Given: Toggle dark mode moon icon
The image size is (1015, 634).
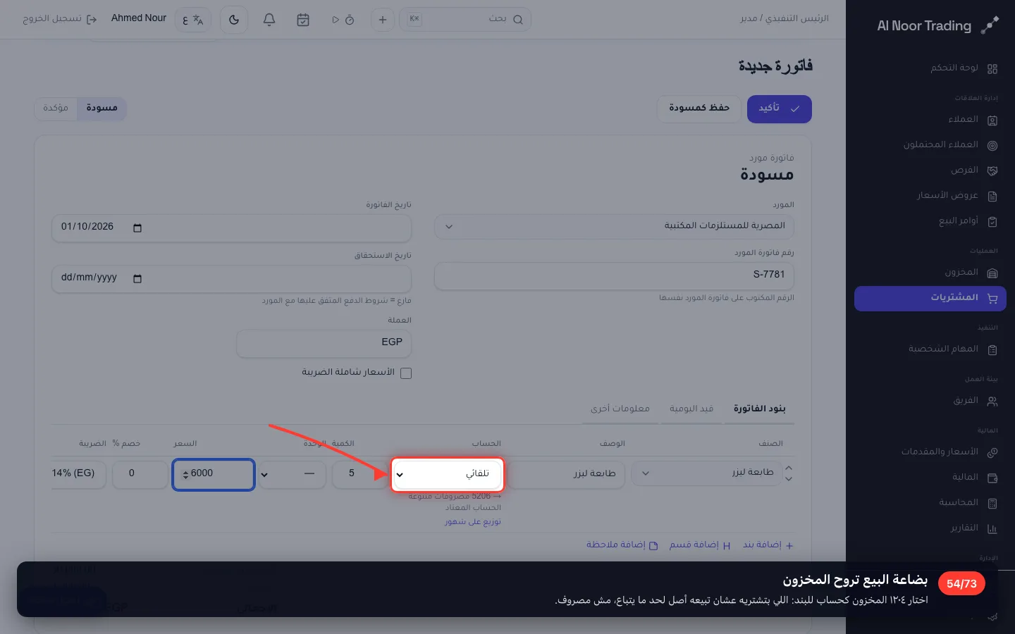Looking at the screenshot, I should click(234, 20).
